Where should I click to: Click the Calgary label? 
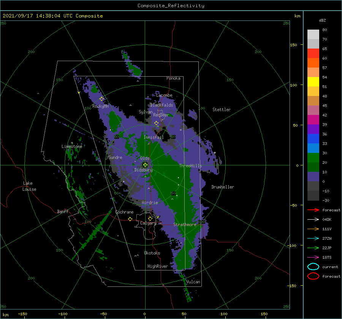tap(148, 223)
